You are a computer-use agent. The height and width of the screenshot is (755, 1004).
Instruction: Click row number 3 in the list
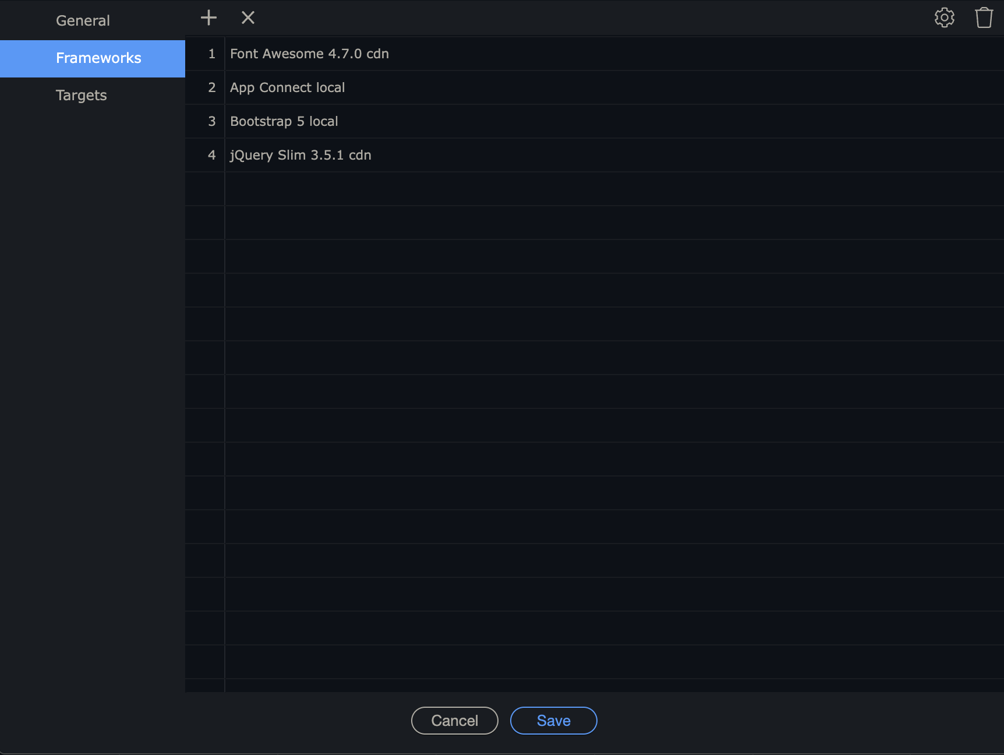[211, 122]
